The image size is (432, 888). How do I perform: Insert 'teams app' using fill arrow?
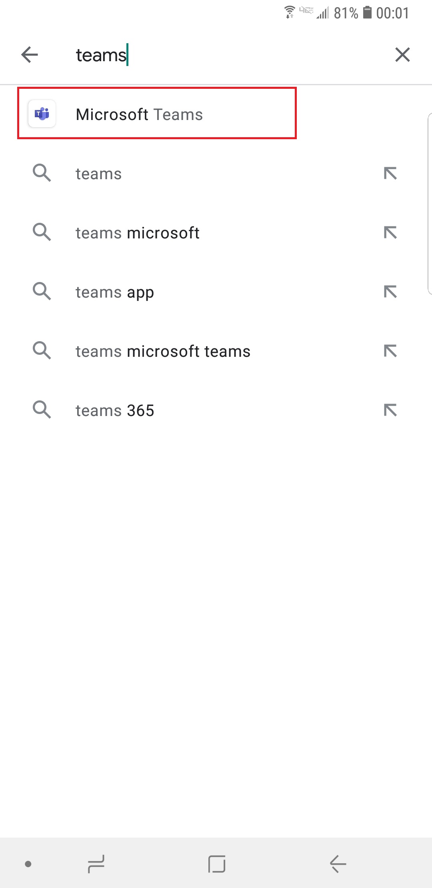(390, 292)
